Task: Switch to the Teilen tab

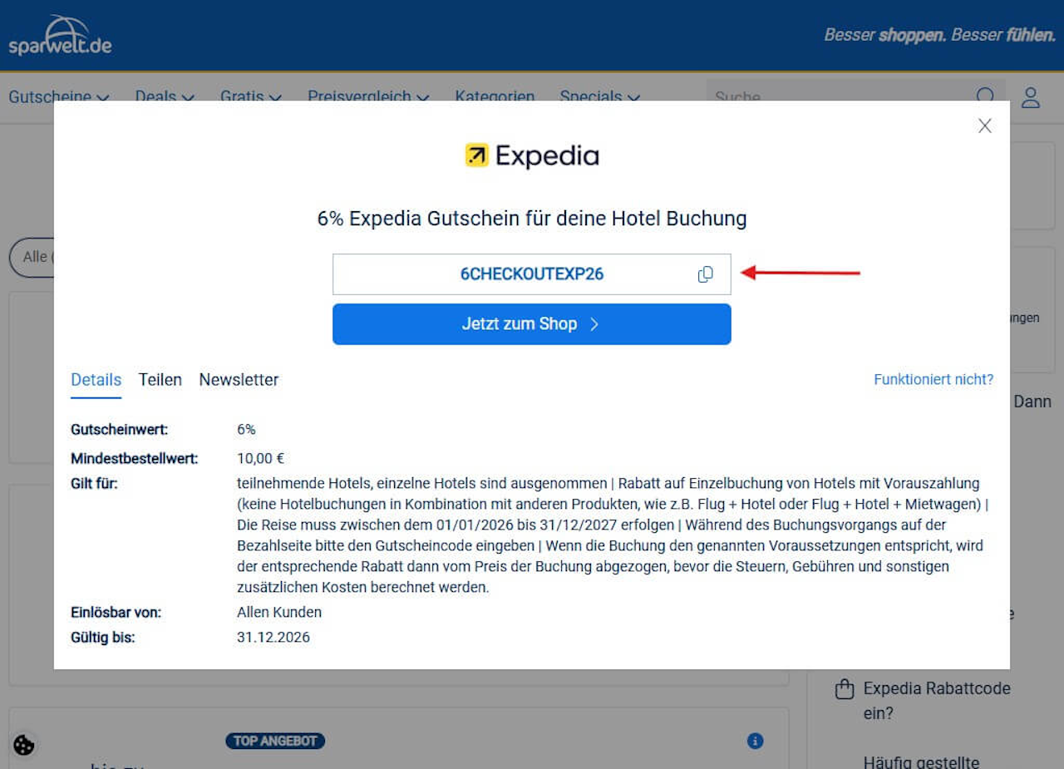Action: [x=160, y=380]
